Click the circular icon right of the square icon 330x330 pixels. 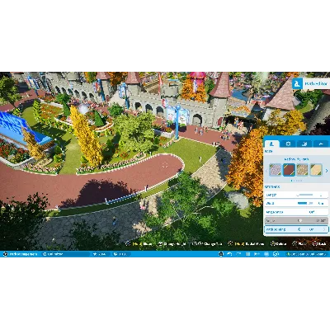(276, 254)
